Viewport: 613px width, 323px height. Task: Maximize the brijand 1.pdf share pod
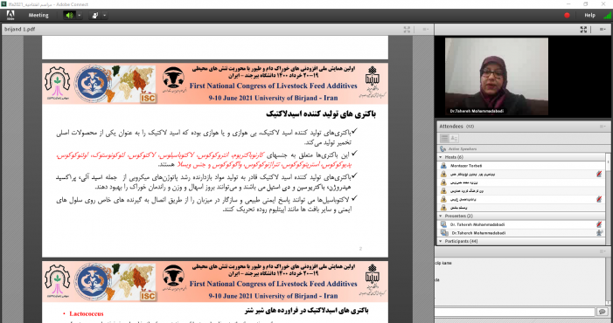coord(407,30)
